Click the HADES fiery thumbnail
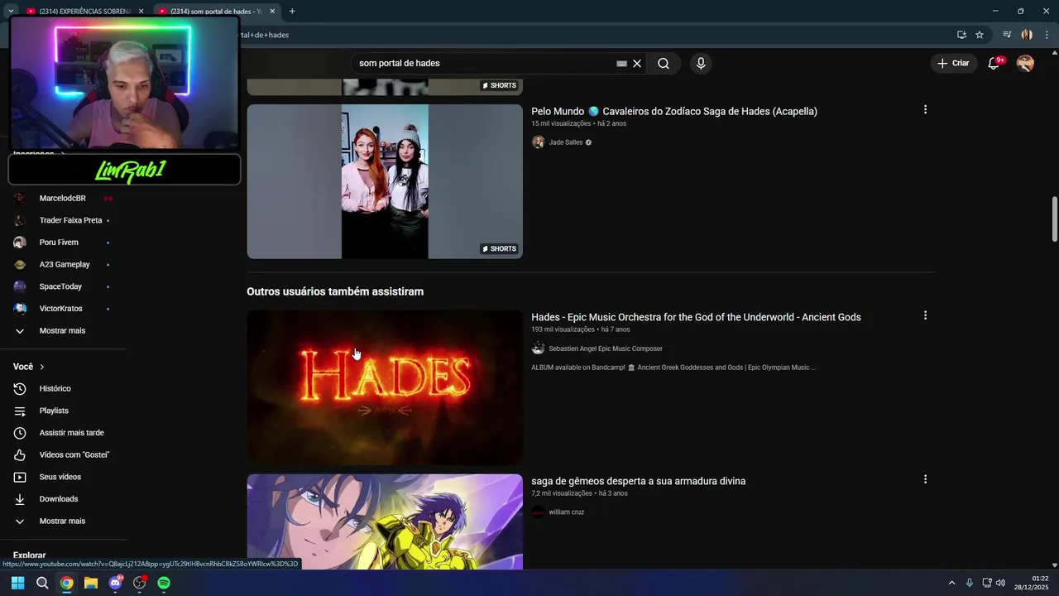Screen dimensions: 1059x596 coord(385,387)
